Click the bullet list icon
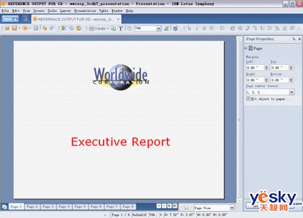 pyautogui.click(x=222, y=28)
